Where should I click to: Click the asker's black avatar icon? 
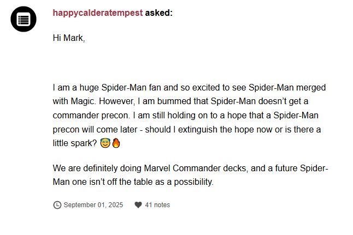pos(23,20)
